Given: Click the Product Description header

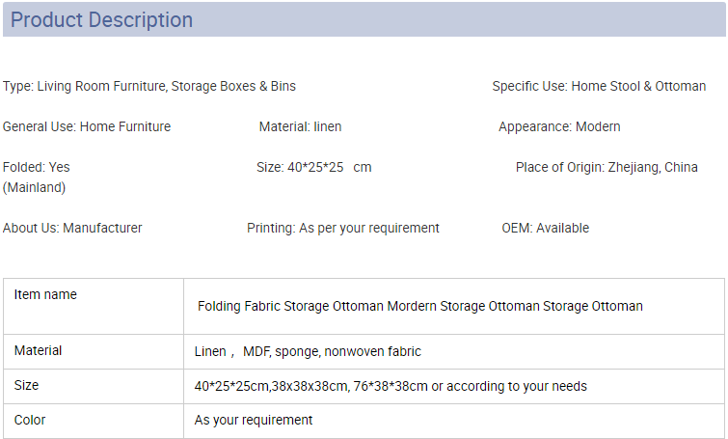Looking at the screenshot, I should tap(364, 19).
